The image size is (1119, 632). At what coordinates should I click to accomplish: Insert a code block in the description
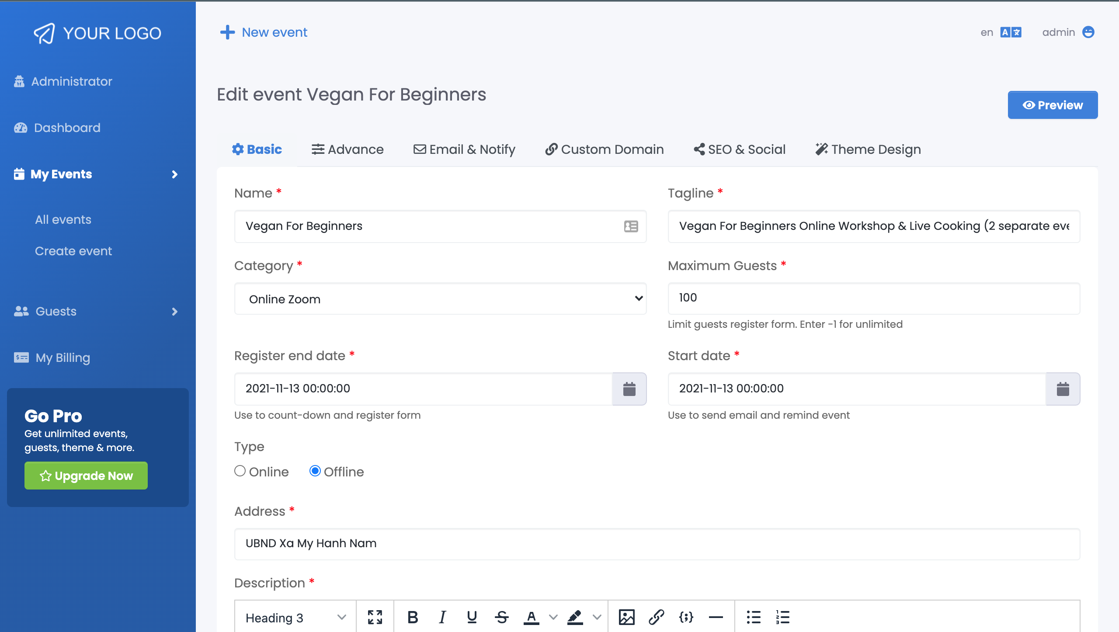point(685,618)
